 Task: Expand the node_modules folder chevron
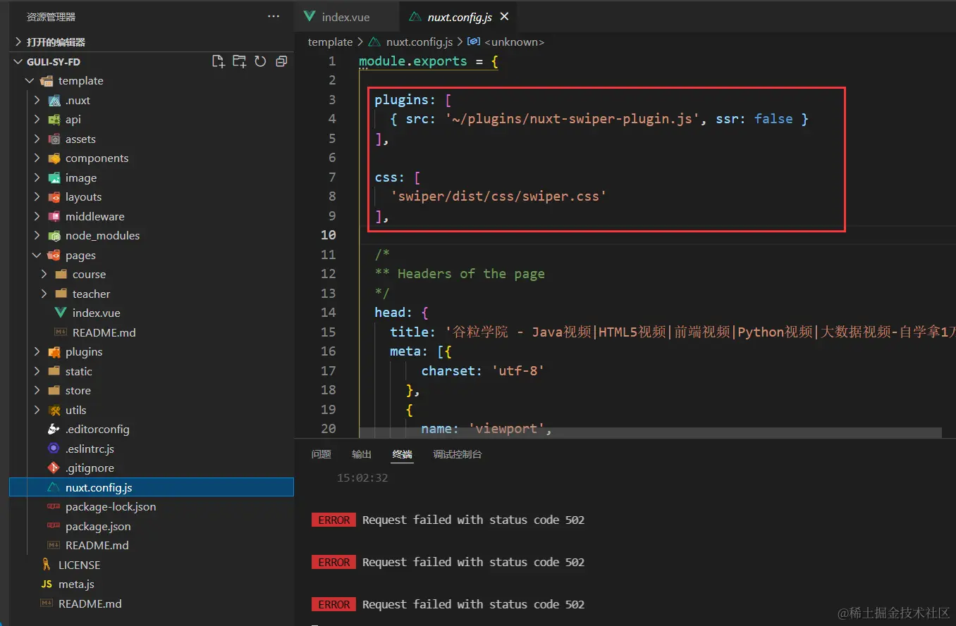coord(37,236)
